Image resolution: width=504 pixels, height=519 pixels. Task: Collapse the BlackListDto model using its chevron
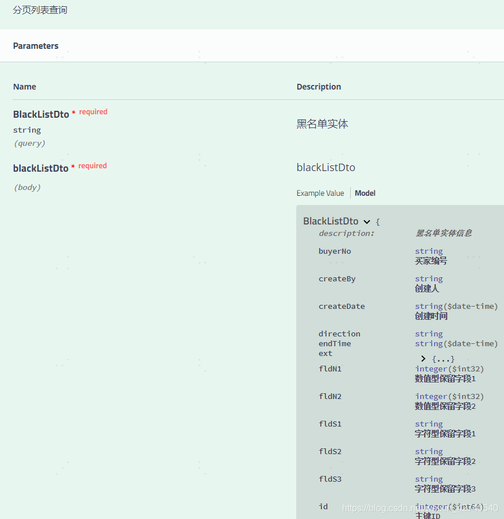click(367, 221)
